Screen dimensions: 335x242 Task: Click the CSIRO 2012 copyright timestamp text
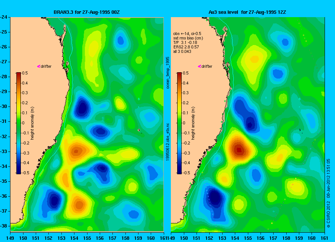[x=328, y=193]
